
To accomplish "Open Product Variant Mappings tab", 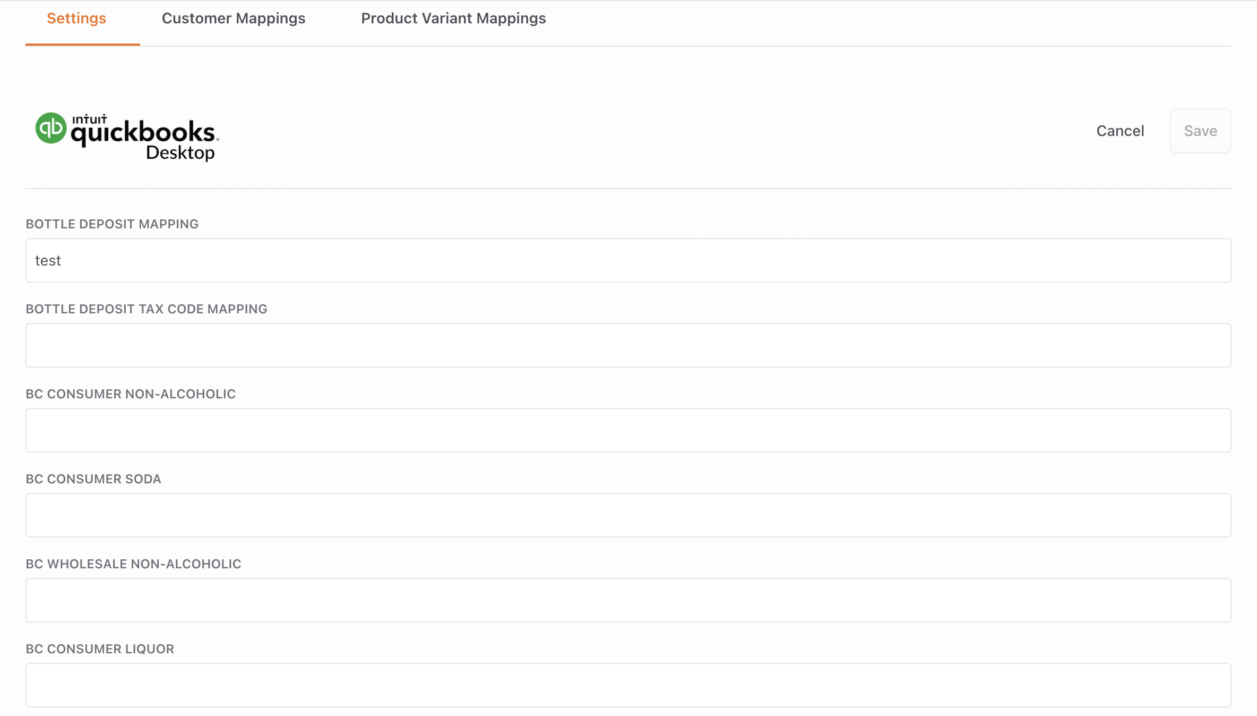I will pos(453,19).
